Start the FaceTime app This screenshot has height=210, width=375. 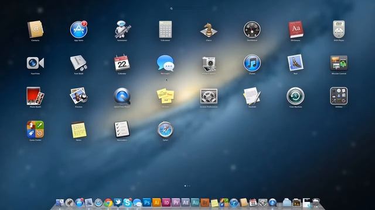click(35, 63)
